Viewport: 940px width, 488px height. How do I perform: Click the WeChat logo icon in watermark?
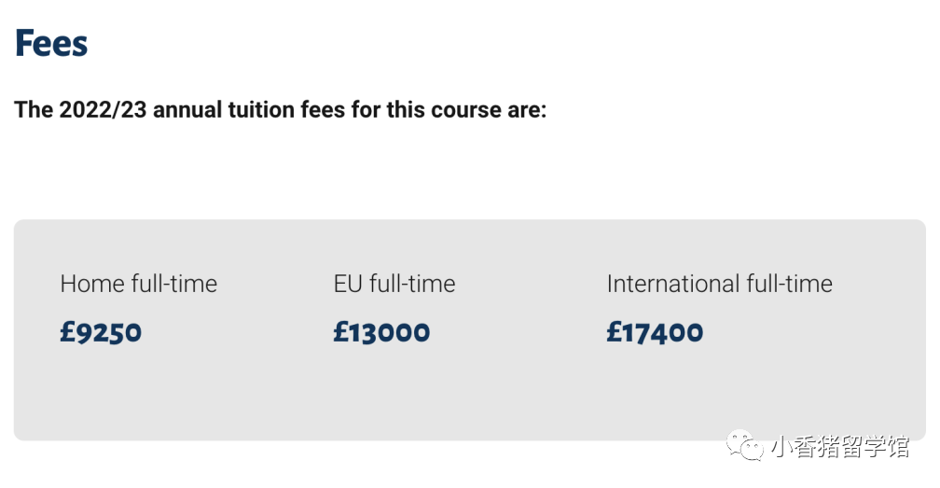coord(744,445)
